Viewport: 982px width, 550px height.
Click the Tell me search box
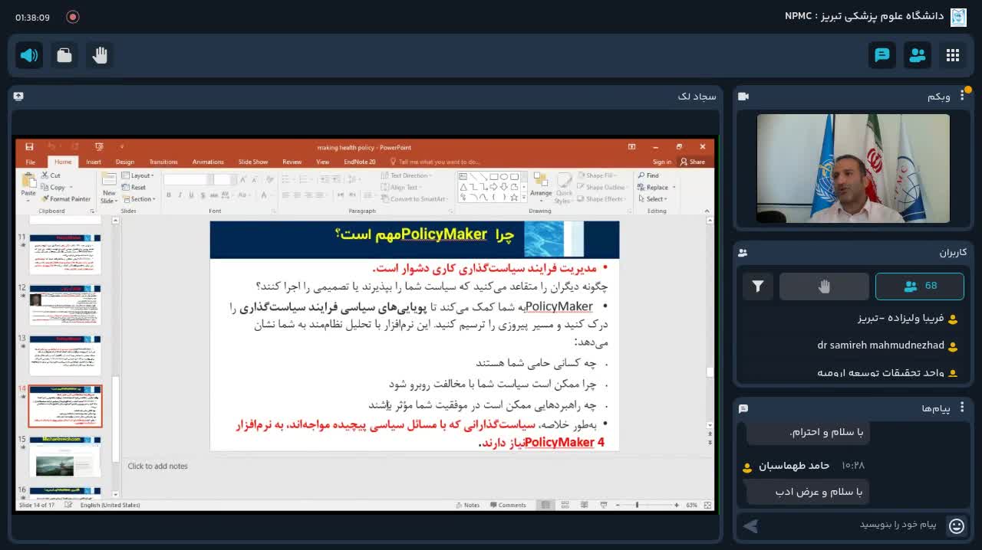coord(435,162)
